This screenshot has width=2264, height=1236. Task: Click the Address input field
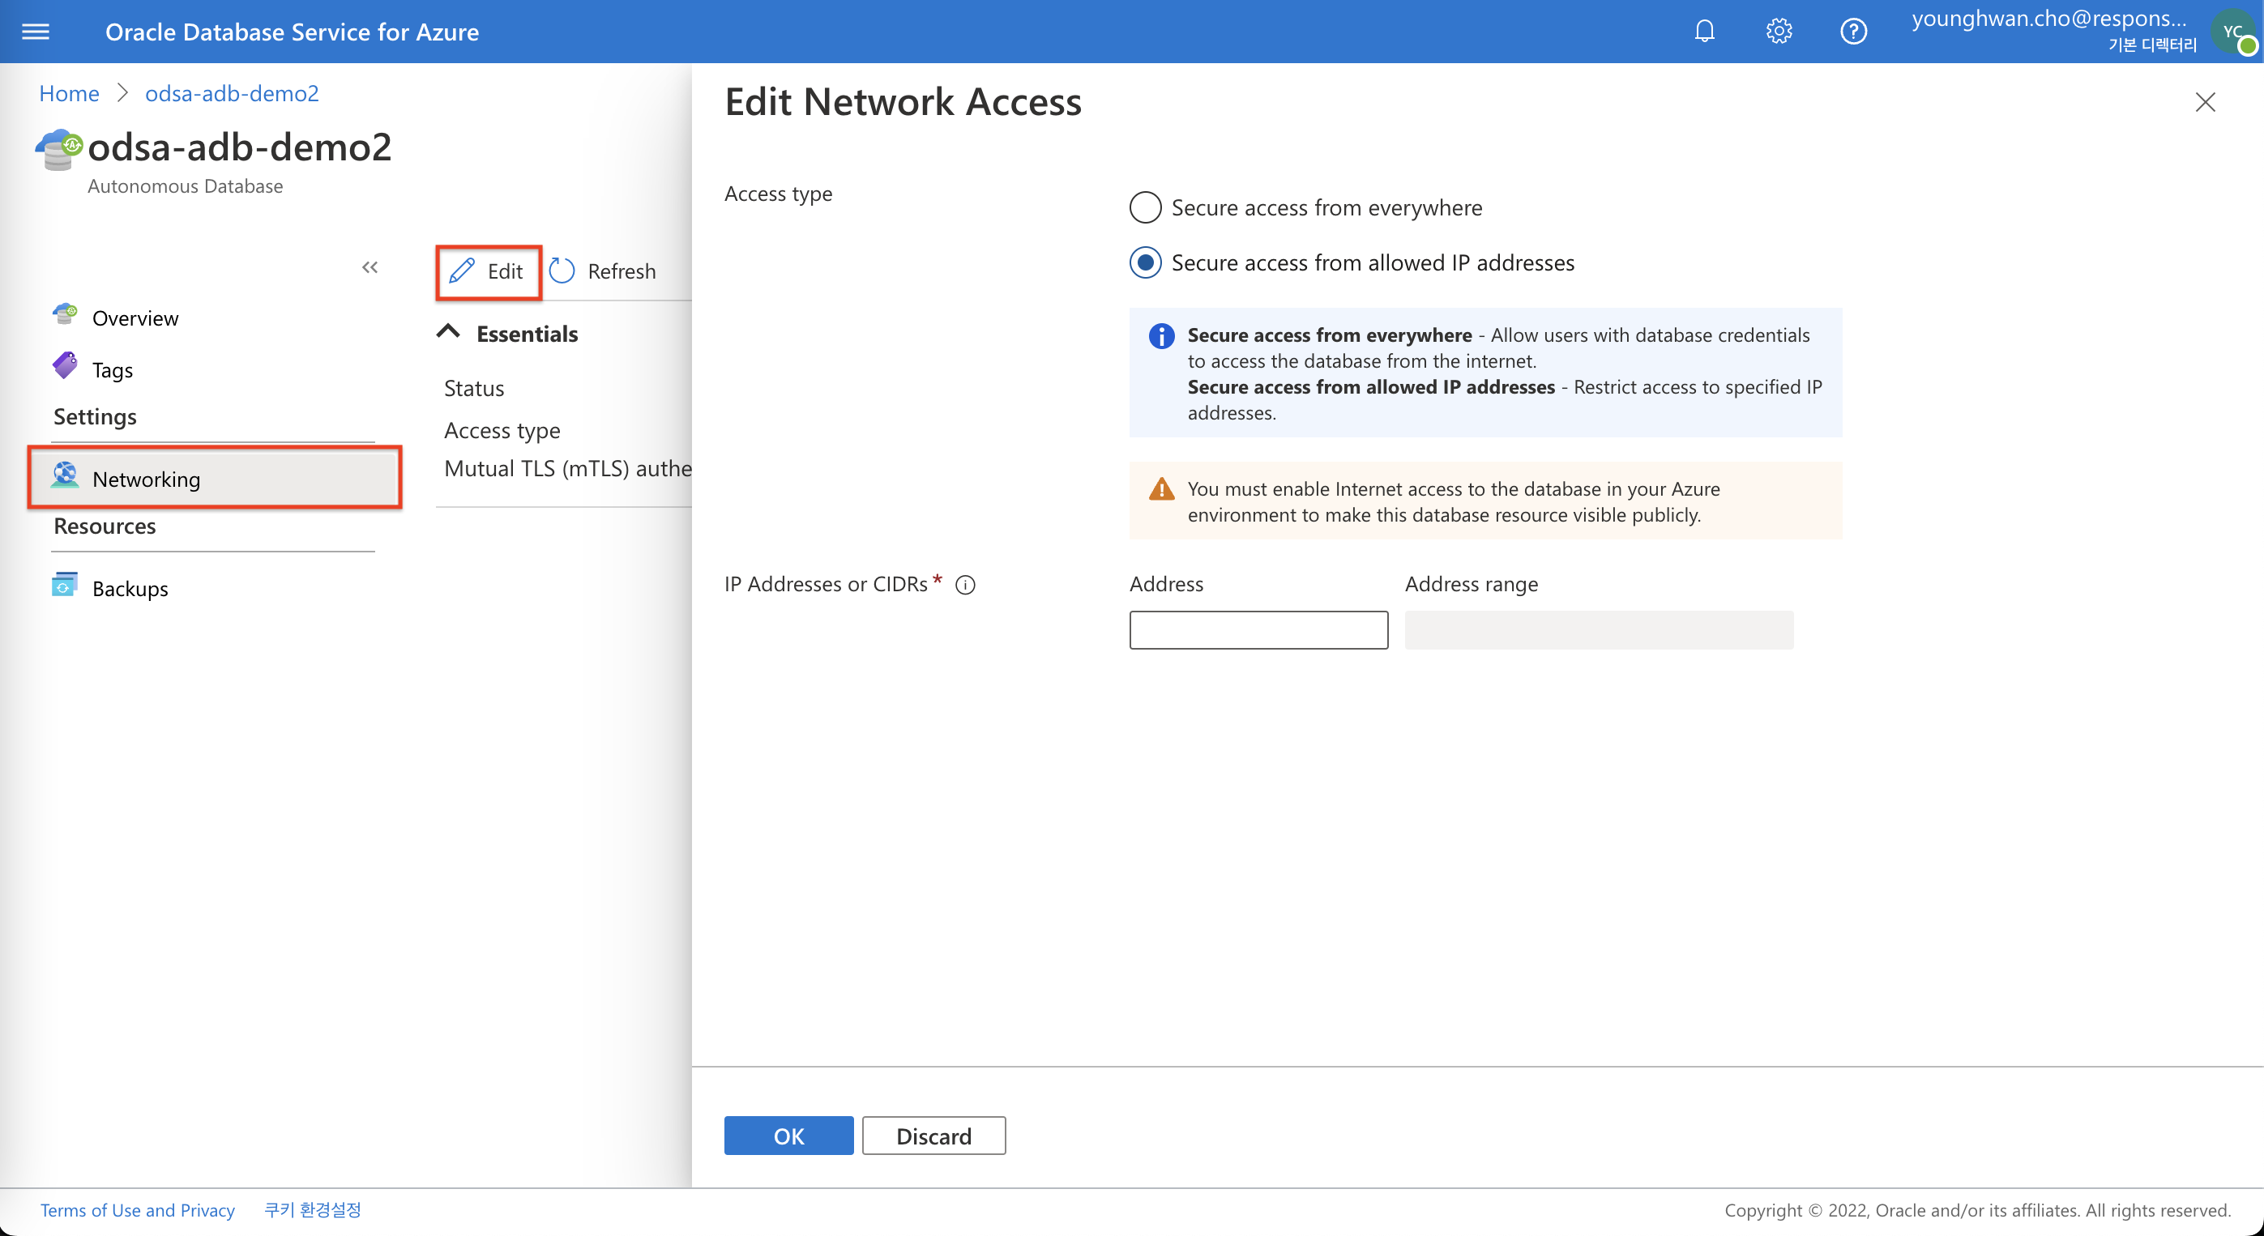pos(1258,630)
